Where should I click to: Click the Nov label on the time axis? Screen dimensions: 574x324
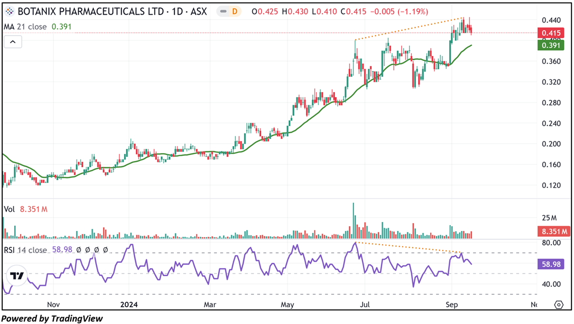coord(53,305)
